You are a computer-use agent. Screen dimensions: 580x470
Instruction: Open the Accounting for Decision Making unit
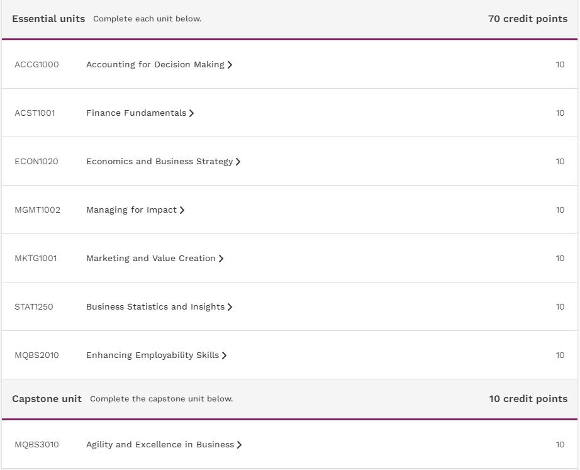pos(155,64)
